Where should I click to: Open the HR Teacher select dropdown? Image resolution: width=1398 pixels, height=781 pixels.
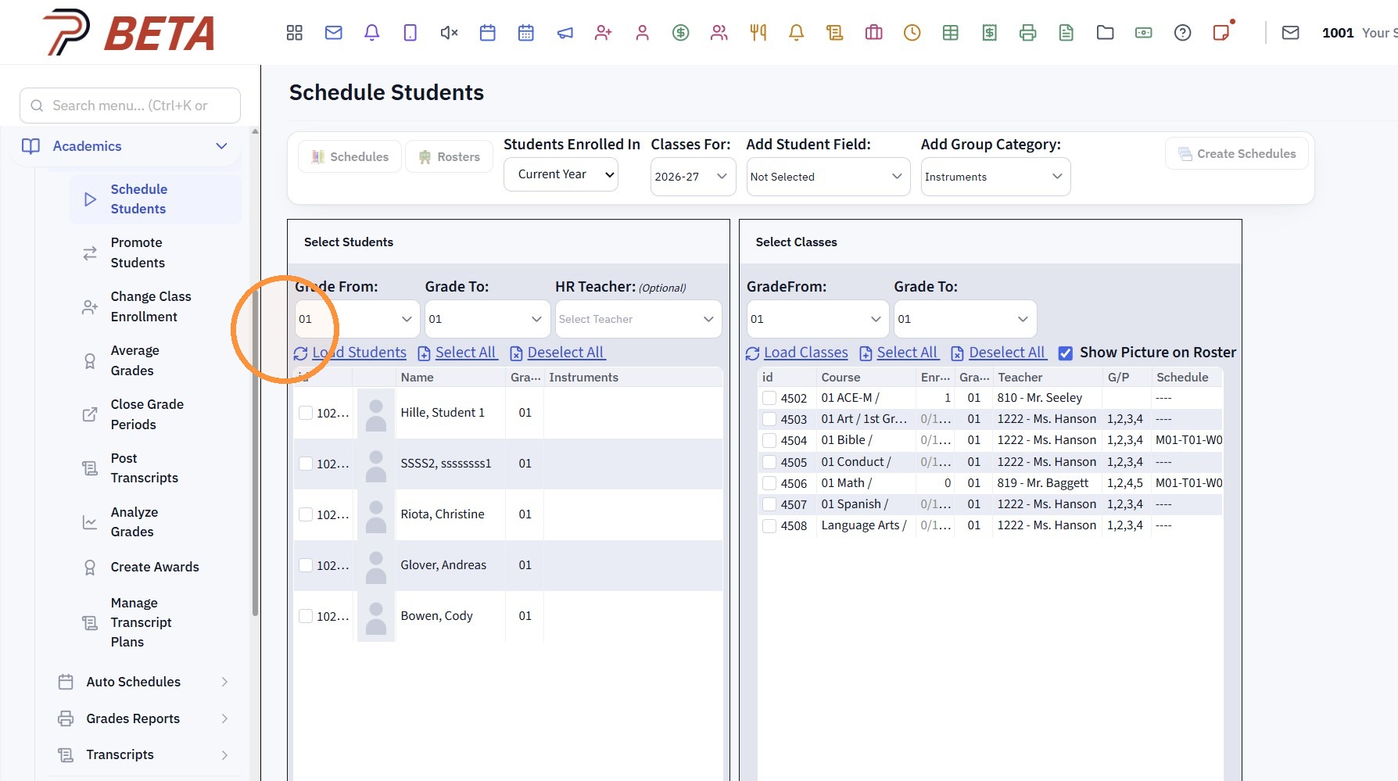tap(638, 319)
